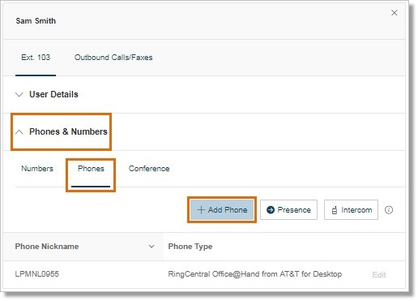Click the Phone Nickname column label

[47, 247]
